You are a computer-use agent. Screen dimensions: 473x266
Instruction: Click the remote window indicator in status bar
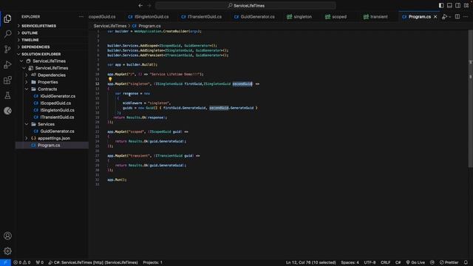pyautogui.click(x=5, y=262)
